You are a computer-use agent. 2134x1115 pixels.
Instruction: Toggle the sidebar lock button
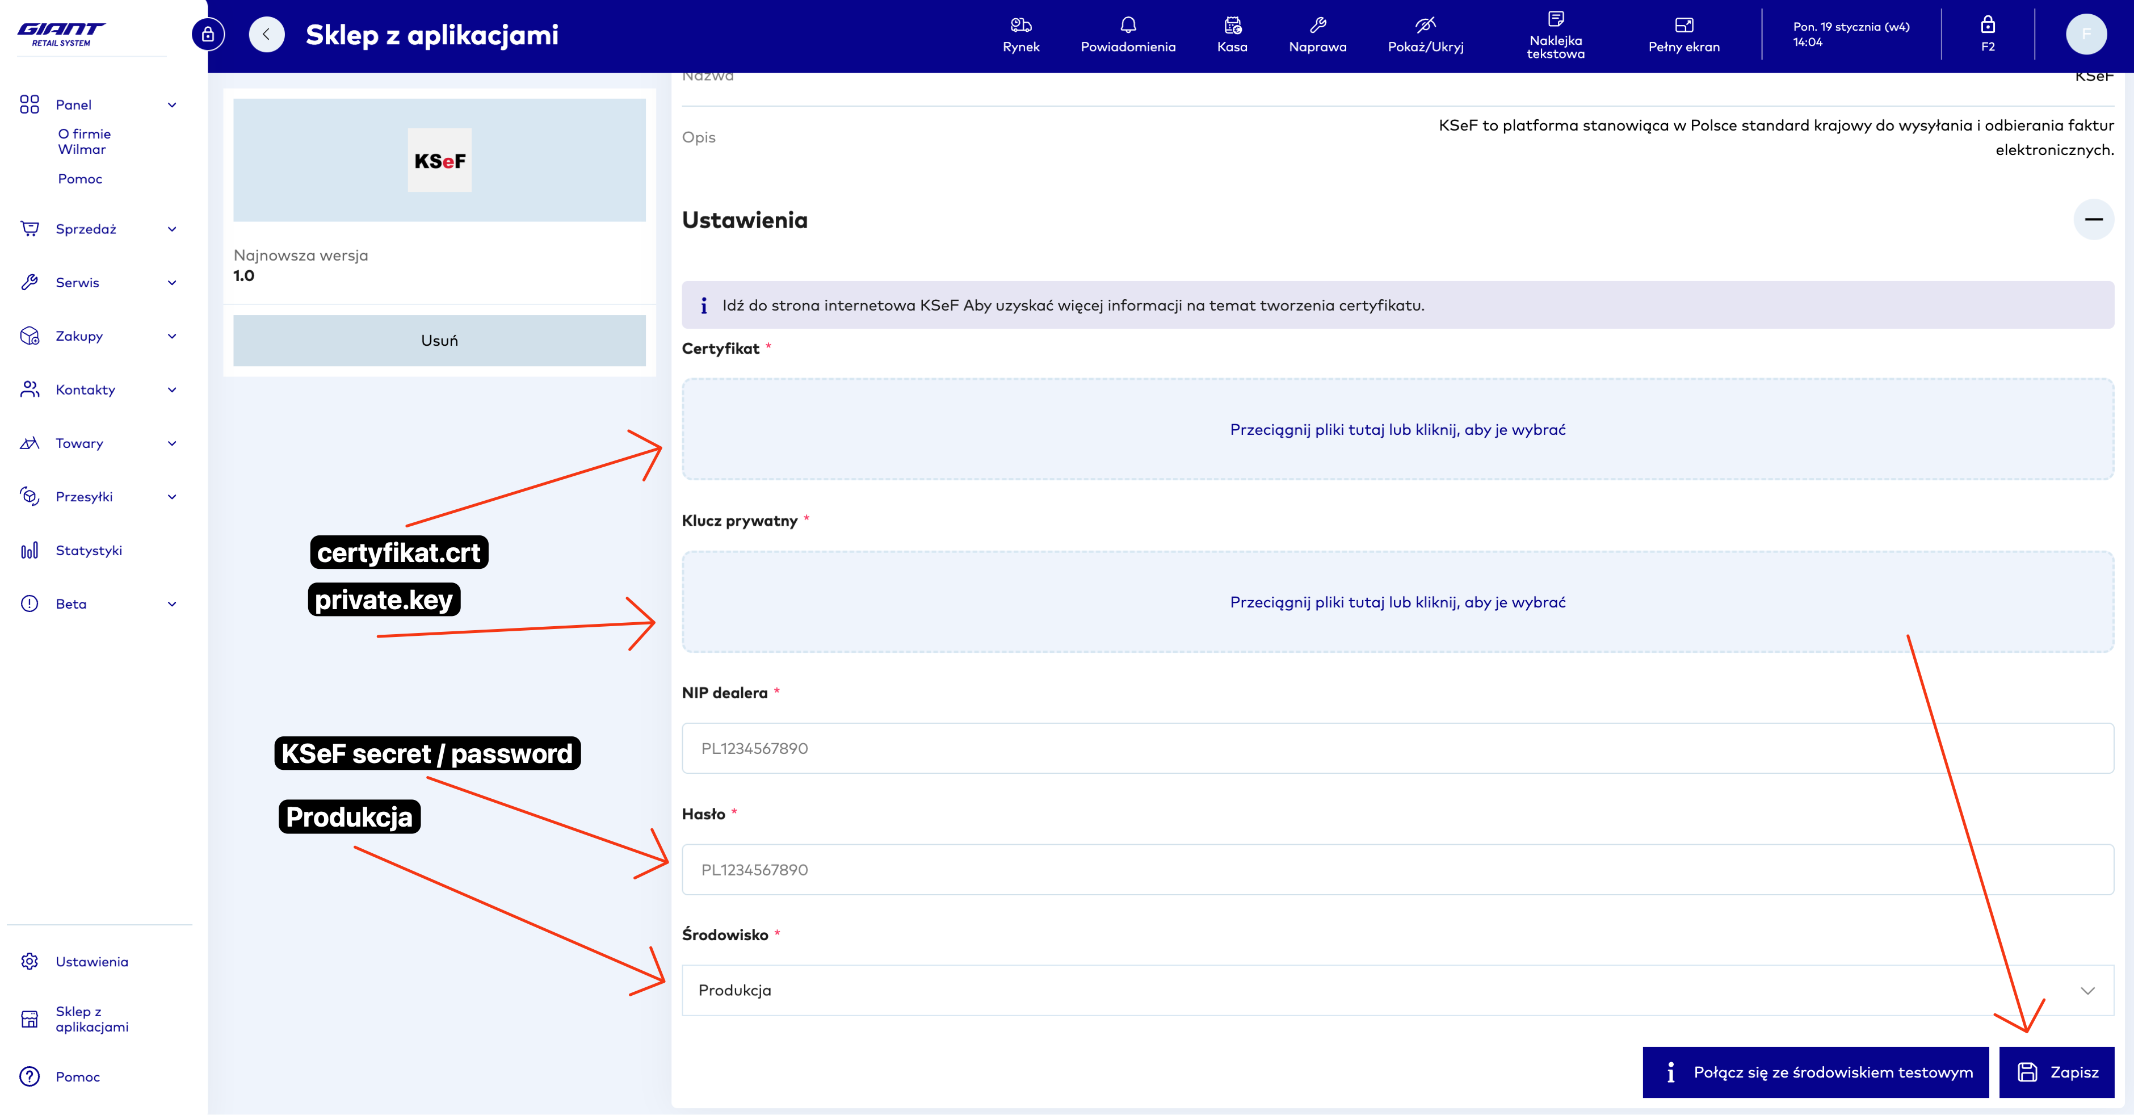(208, 35)
